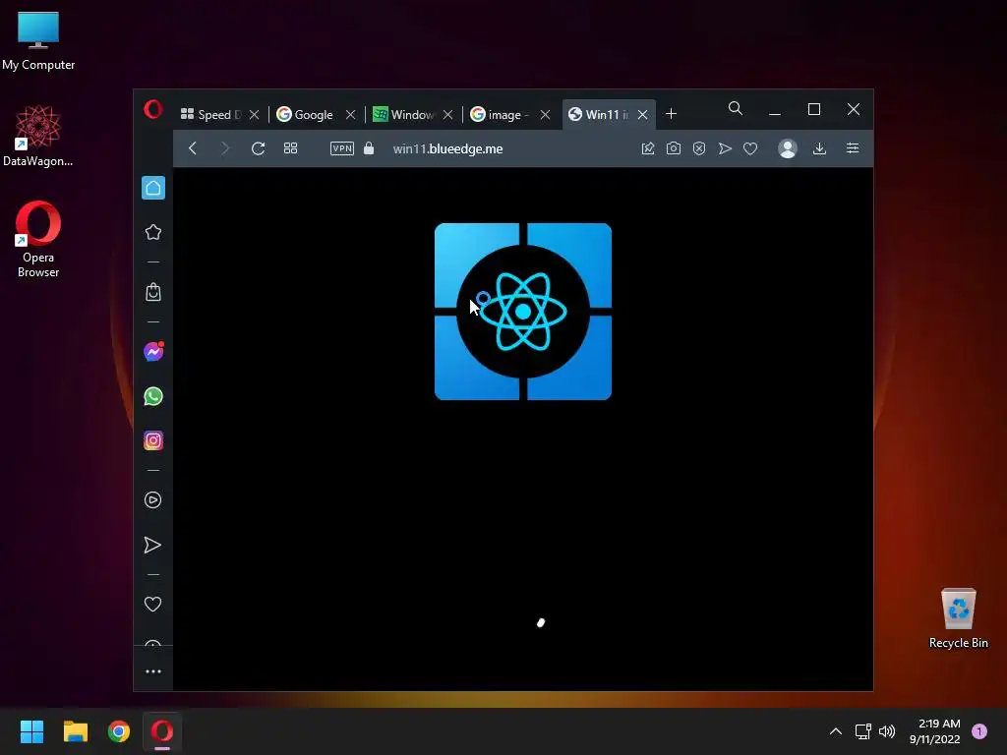Viewport: 1007px width, 755px height.
Task: Close the Google tab
Action: (351, 115)
